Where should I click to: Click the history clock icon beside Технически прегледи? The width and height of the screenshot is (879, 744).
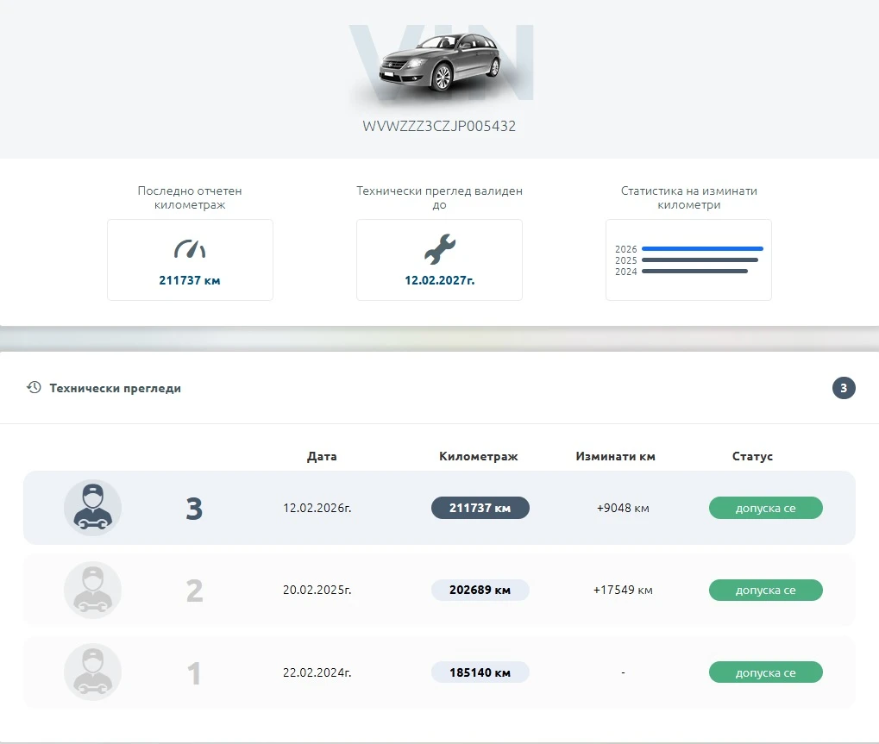pyautogui.click(x=34, y=388)
